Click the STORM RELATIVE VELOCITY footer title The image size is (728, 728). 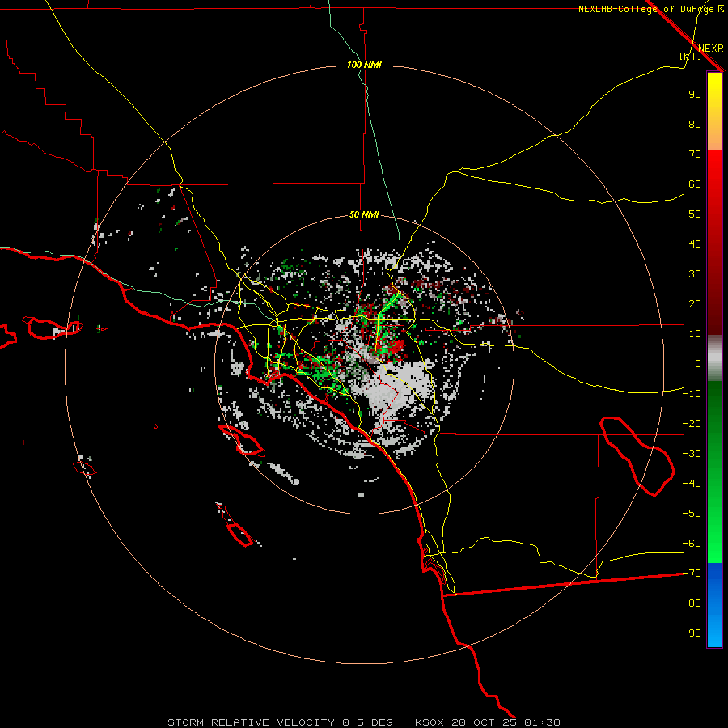(x=252, y=722)
